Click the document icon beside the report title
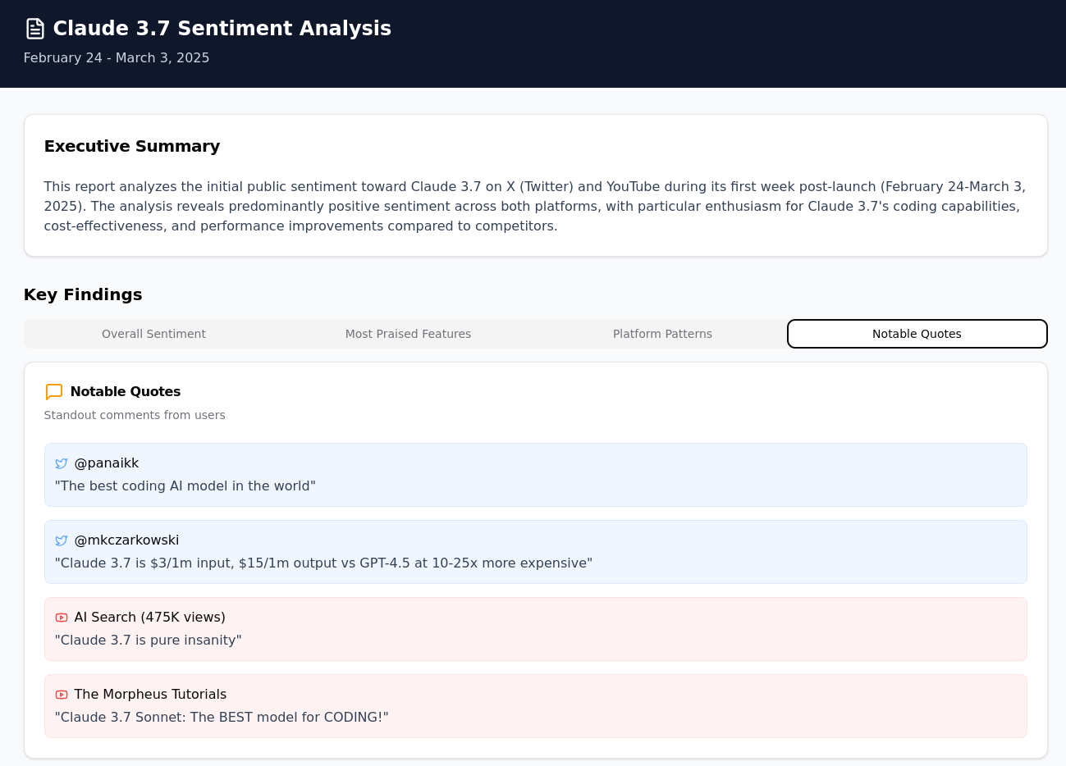The image size is (1066, 766). click(x=35, y=29)
